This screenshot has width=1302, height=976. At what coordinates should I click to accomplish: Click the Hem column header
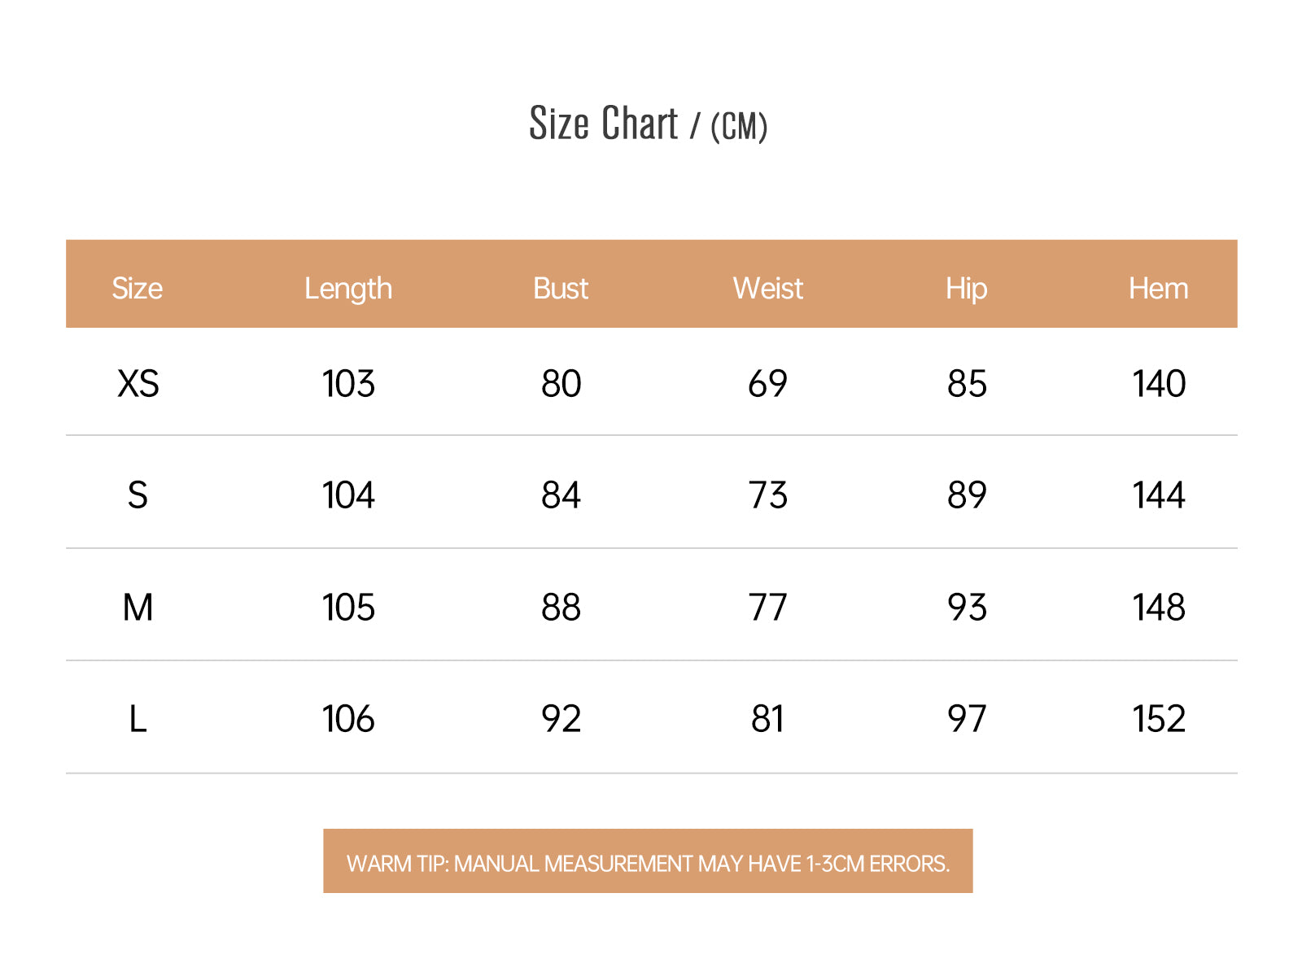(1158, 288)
